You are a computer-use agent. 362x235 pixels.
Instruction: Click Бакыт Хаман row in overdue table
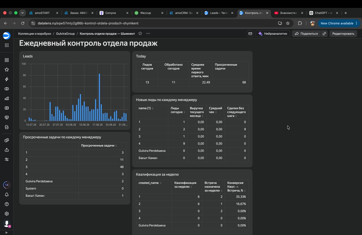75,196
